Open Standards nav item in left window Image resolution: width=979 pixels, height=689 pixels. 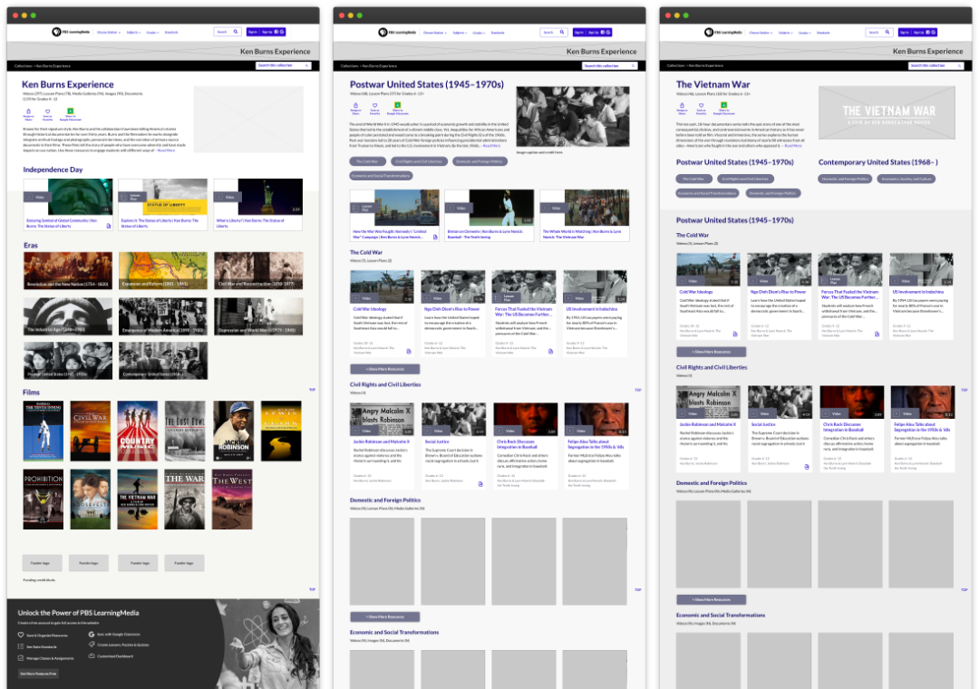click(171, 33)
